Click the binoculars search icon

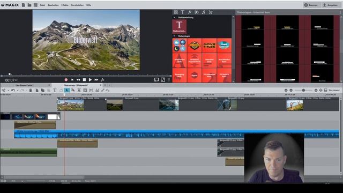tap(97, 90)
